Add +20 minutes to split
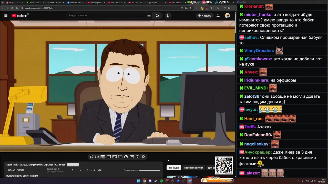 100,170
